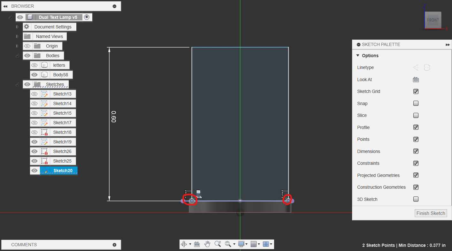Click the Named Views folder icon
Viewport: 452px width, 251px height.
[27, 36]
